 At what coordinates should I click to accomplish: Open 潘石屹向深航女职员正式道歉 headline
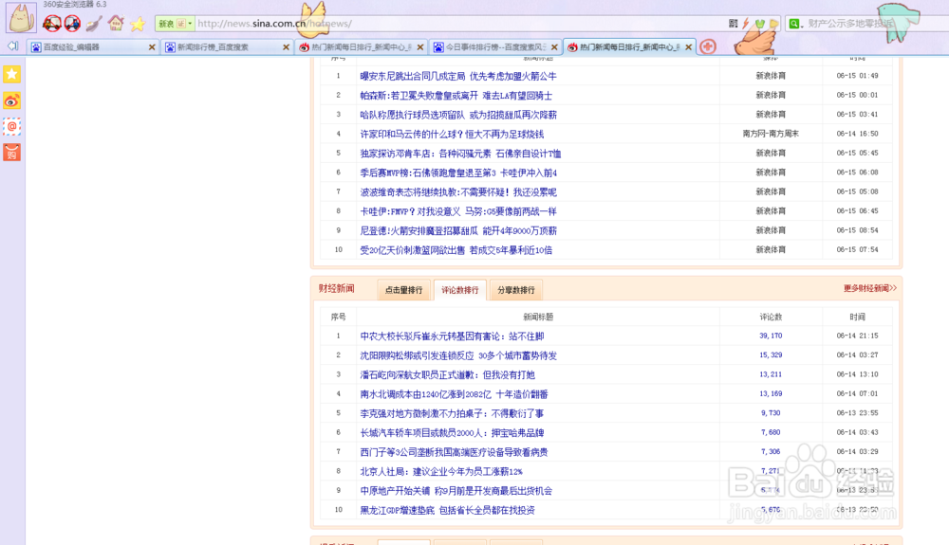(x=447, y=375)
